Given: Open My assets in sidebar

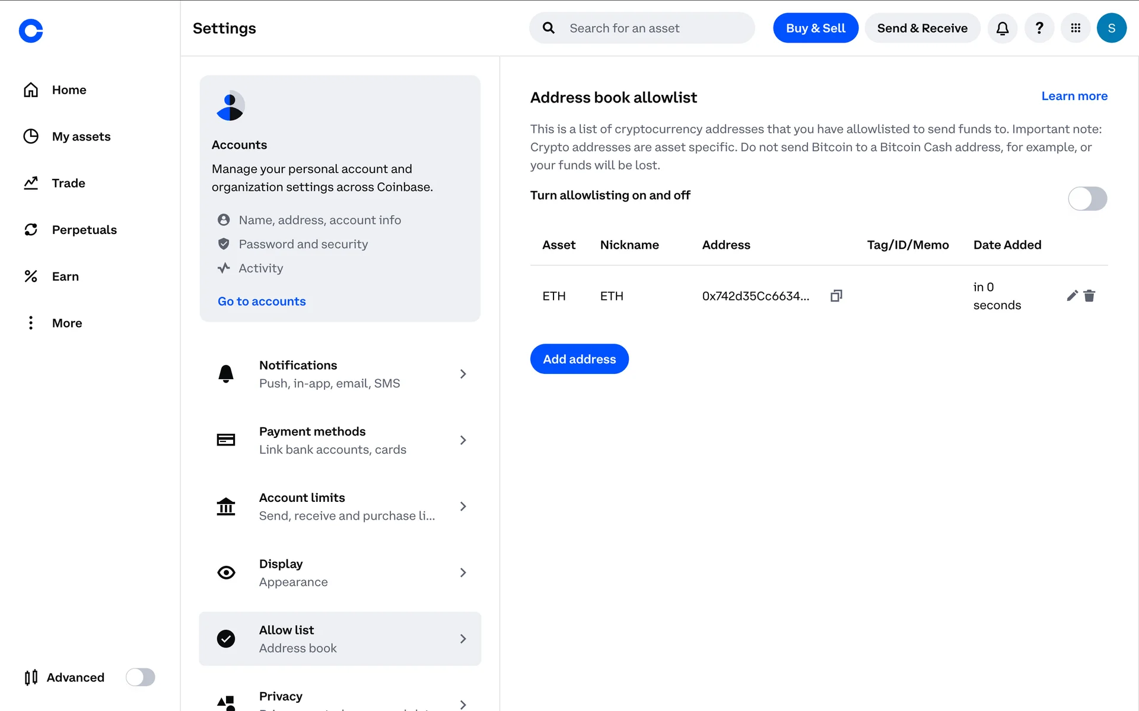Looking at the screenshot, I should click(81, 137).
